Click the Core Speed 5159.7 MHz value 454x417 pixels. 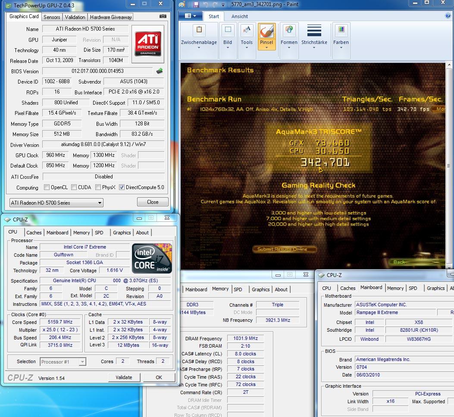[x=60, y=322]
